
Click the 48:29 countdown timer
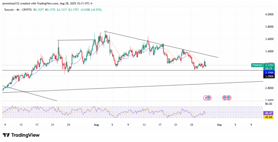pyautogui.click(x=269, y=68)
